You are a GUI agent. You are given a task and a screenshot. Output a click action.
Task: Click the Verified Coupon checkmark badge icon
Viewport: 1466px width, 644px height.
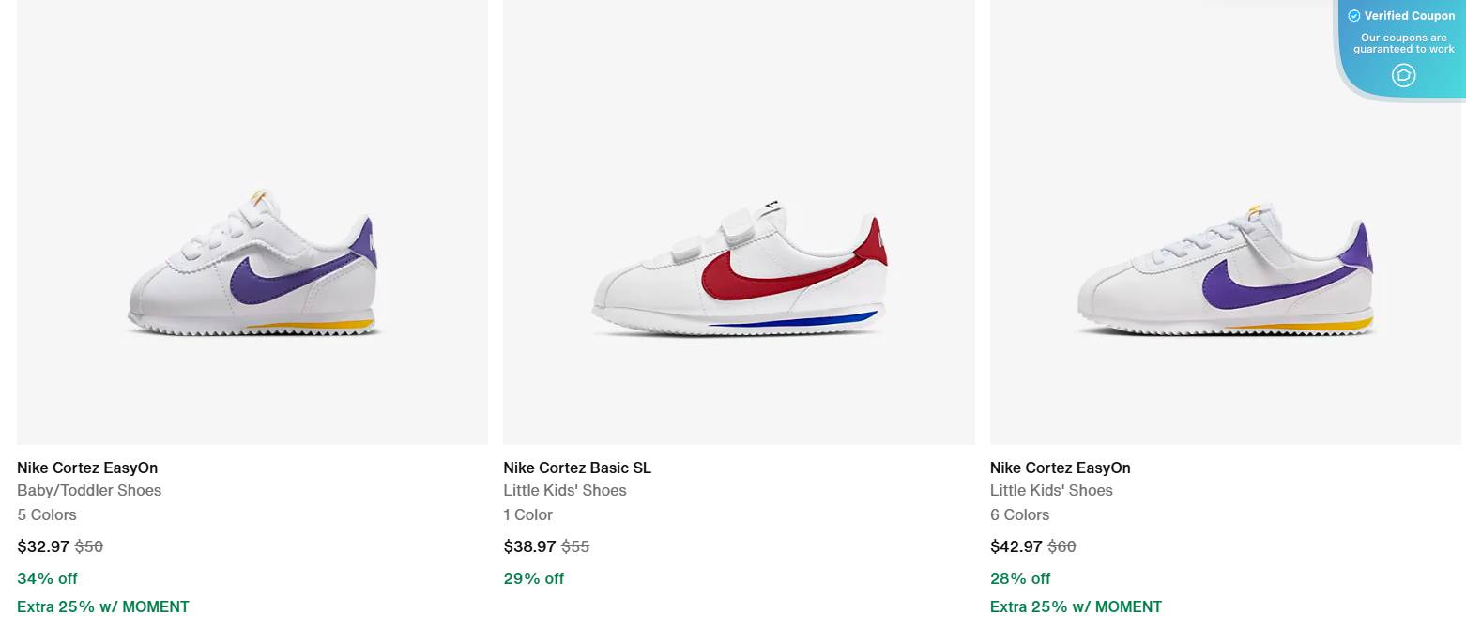1354,15
